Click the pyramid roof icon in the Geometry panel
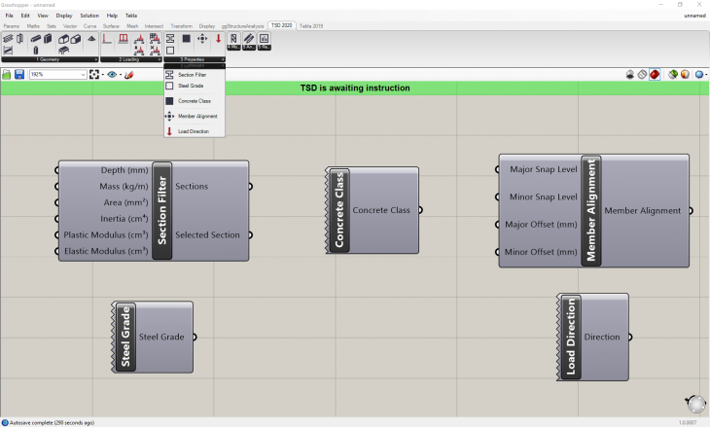 click(91, 39)
